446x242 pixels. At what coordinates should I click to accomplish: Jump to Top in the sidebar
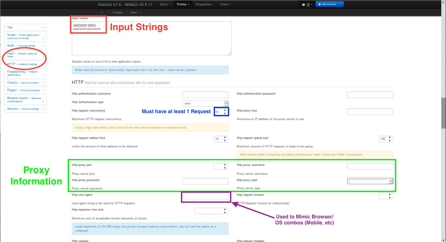tap(26, 27)
